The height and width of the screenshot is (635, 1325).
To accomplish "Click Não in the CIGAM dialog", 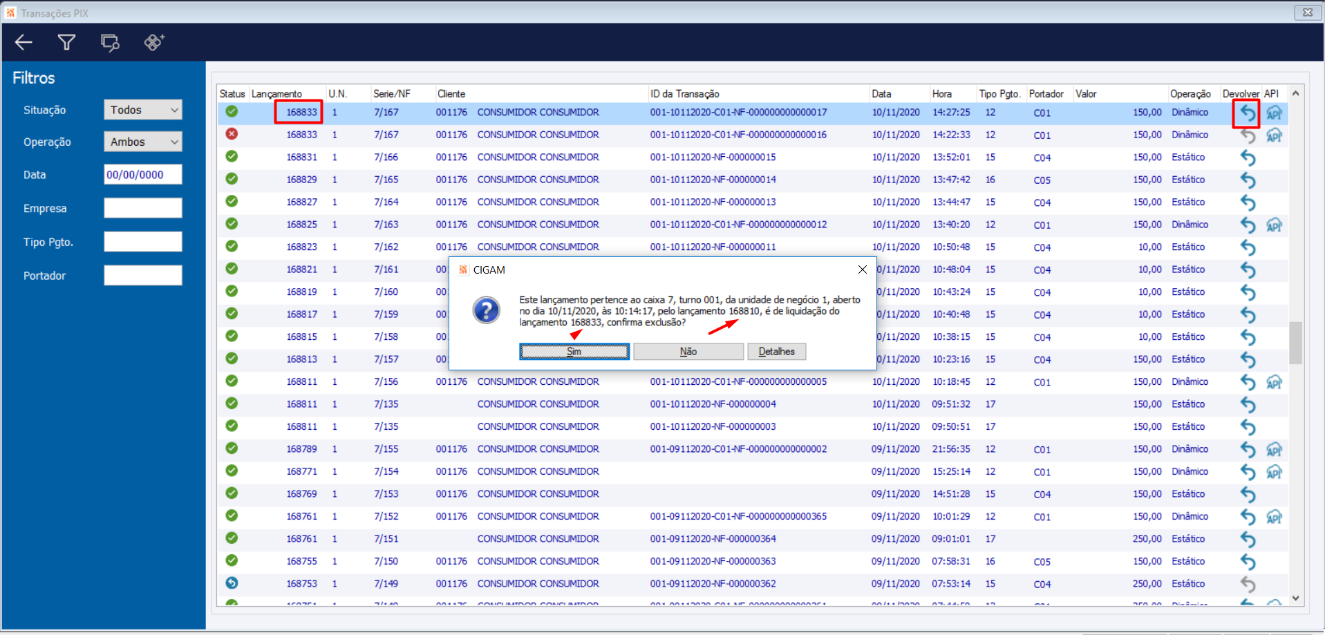I will 688,352.
